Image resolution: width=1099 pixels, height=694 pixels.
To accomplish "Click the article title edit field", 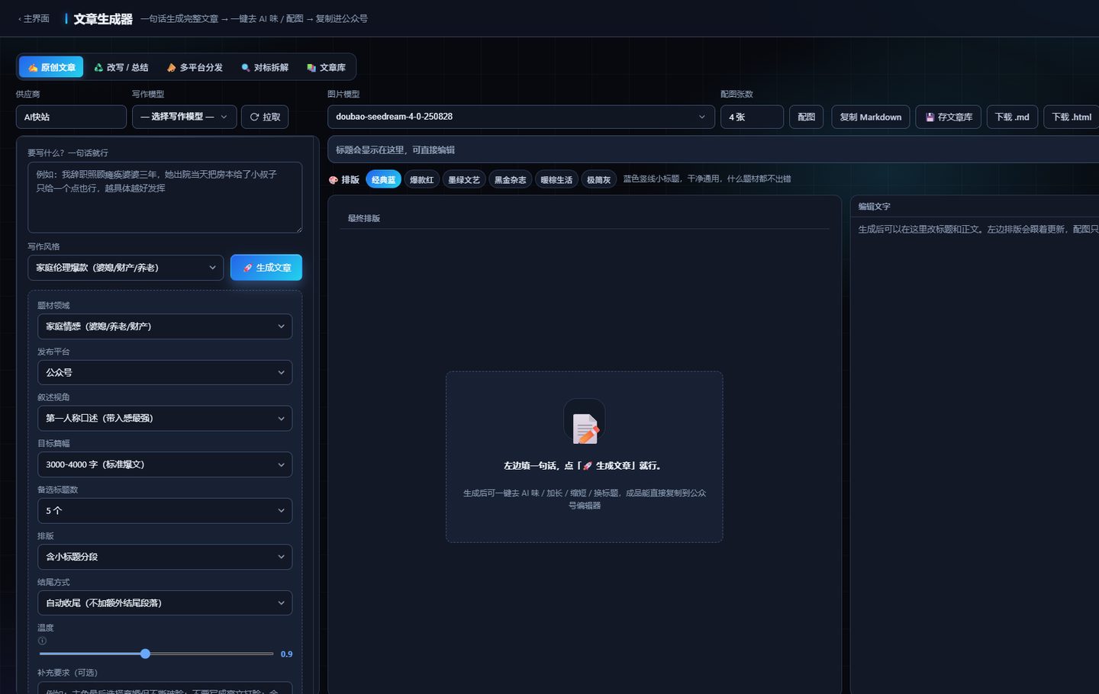I will tap(714, 149).
